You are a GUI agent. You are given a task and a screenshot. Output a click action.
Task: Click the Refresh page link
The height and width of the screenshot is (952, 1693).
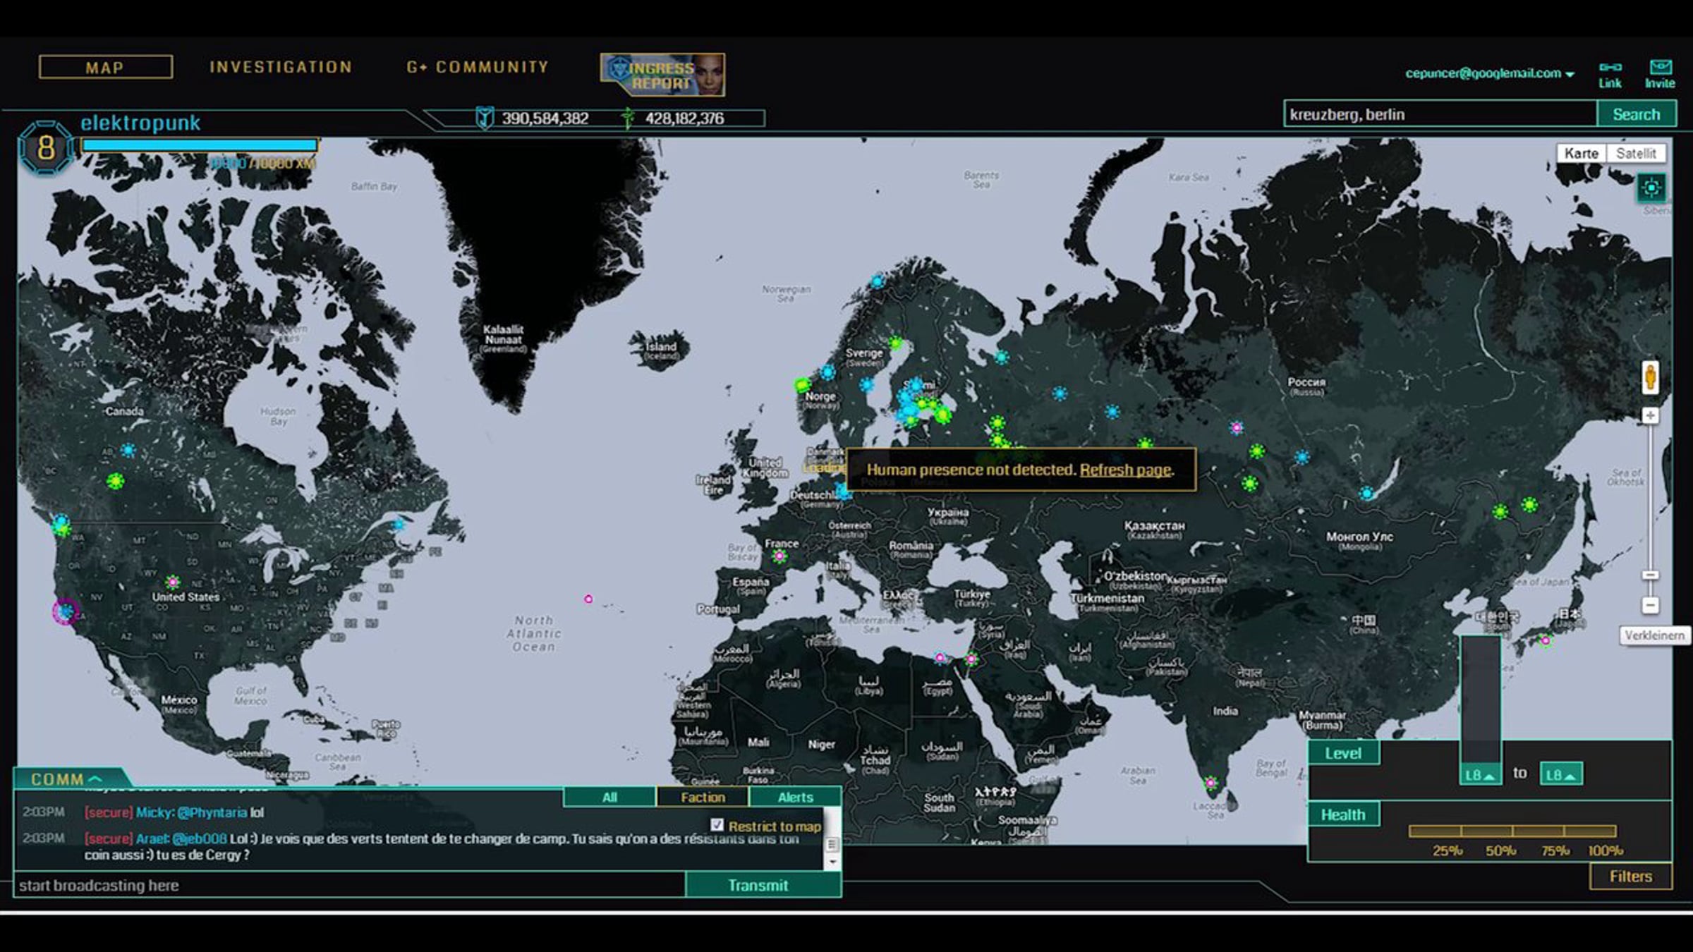coord(1125,470)
